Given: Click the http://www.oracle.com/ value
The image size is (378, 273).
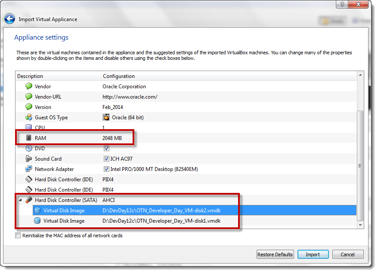Looking at the screenshot, I should [130, 97].
